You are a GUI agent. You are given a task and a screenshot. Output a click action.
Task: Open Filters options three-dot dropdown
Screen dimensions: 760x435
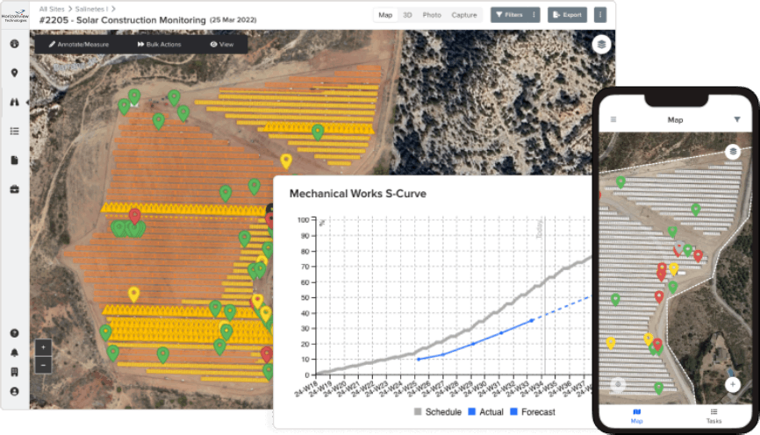click(534, 15)
